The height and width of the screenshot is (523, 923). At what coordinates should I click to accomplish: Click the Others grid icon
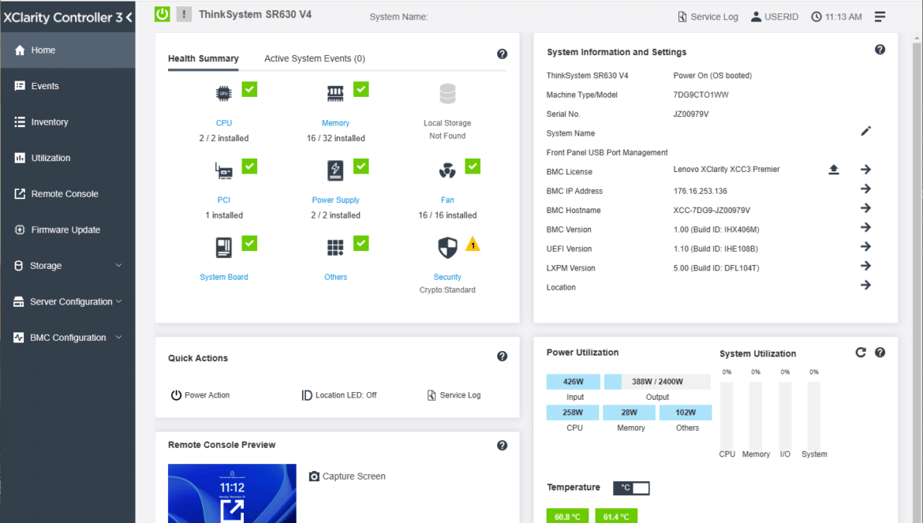[x=335, y=248]
